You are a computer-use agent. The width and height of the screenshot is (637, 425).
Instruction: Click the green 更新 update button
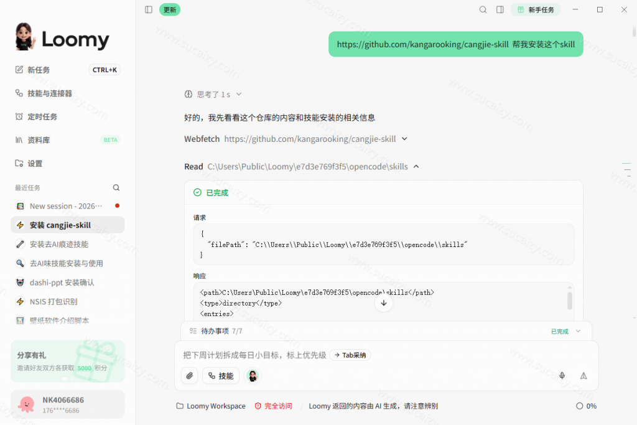coord(170,10)
